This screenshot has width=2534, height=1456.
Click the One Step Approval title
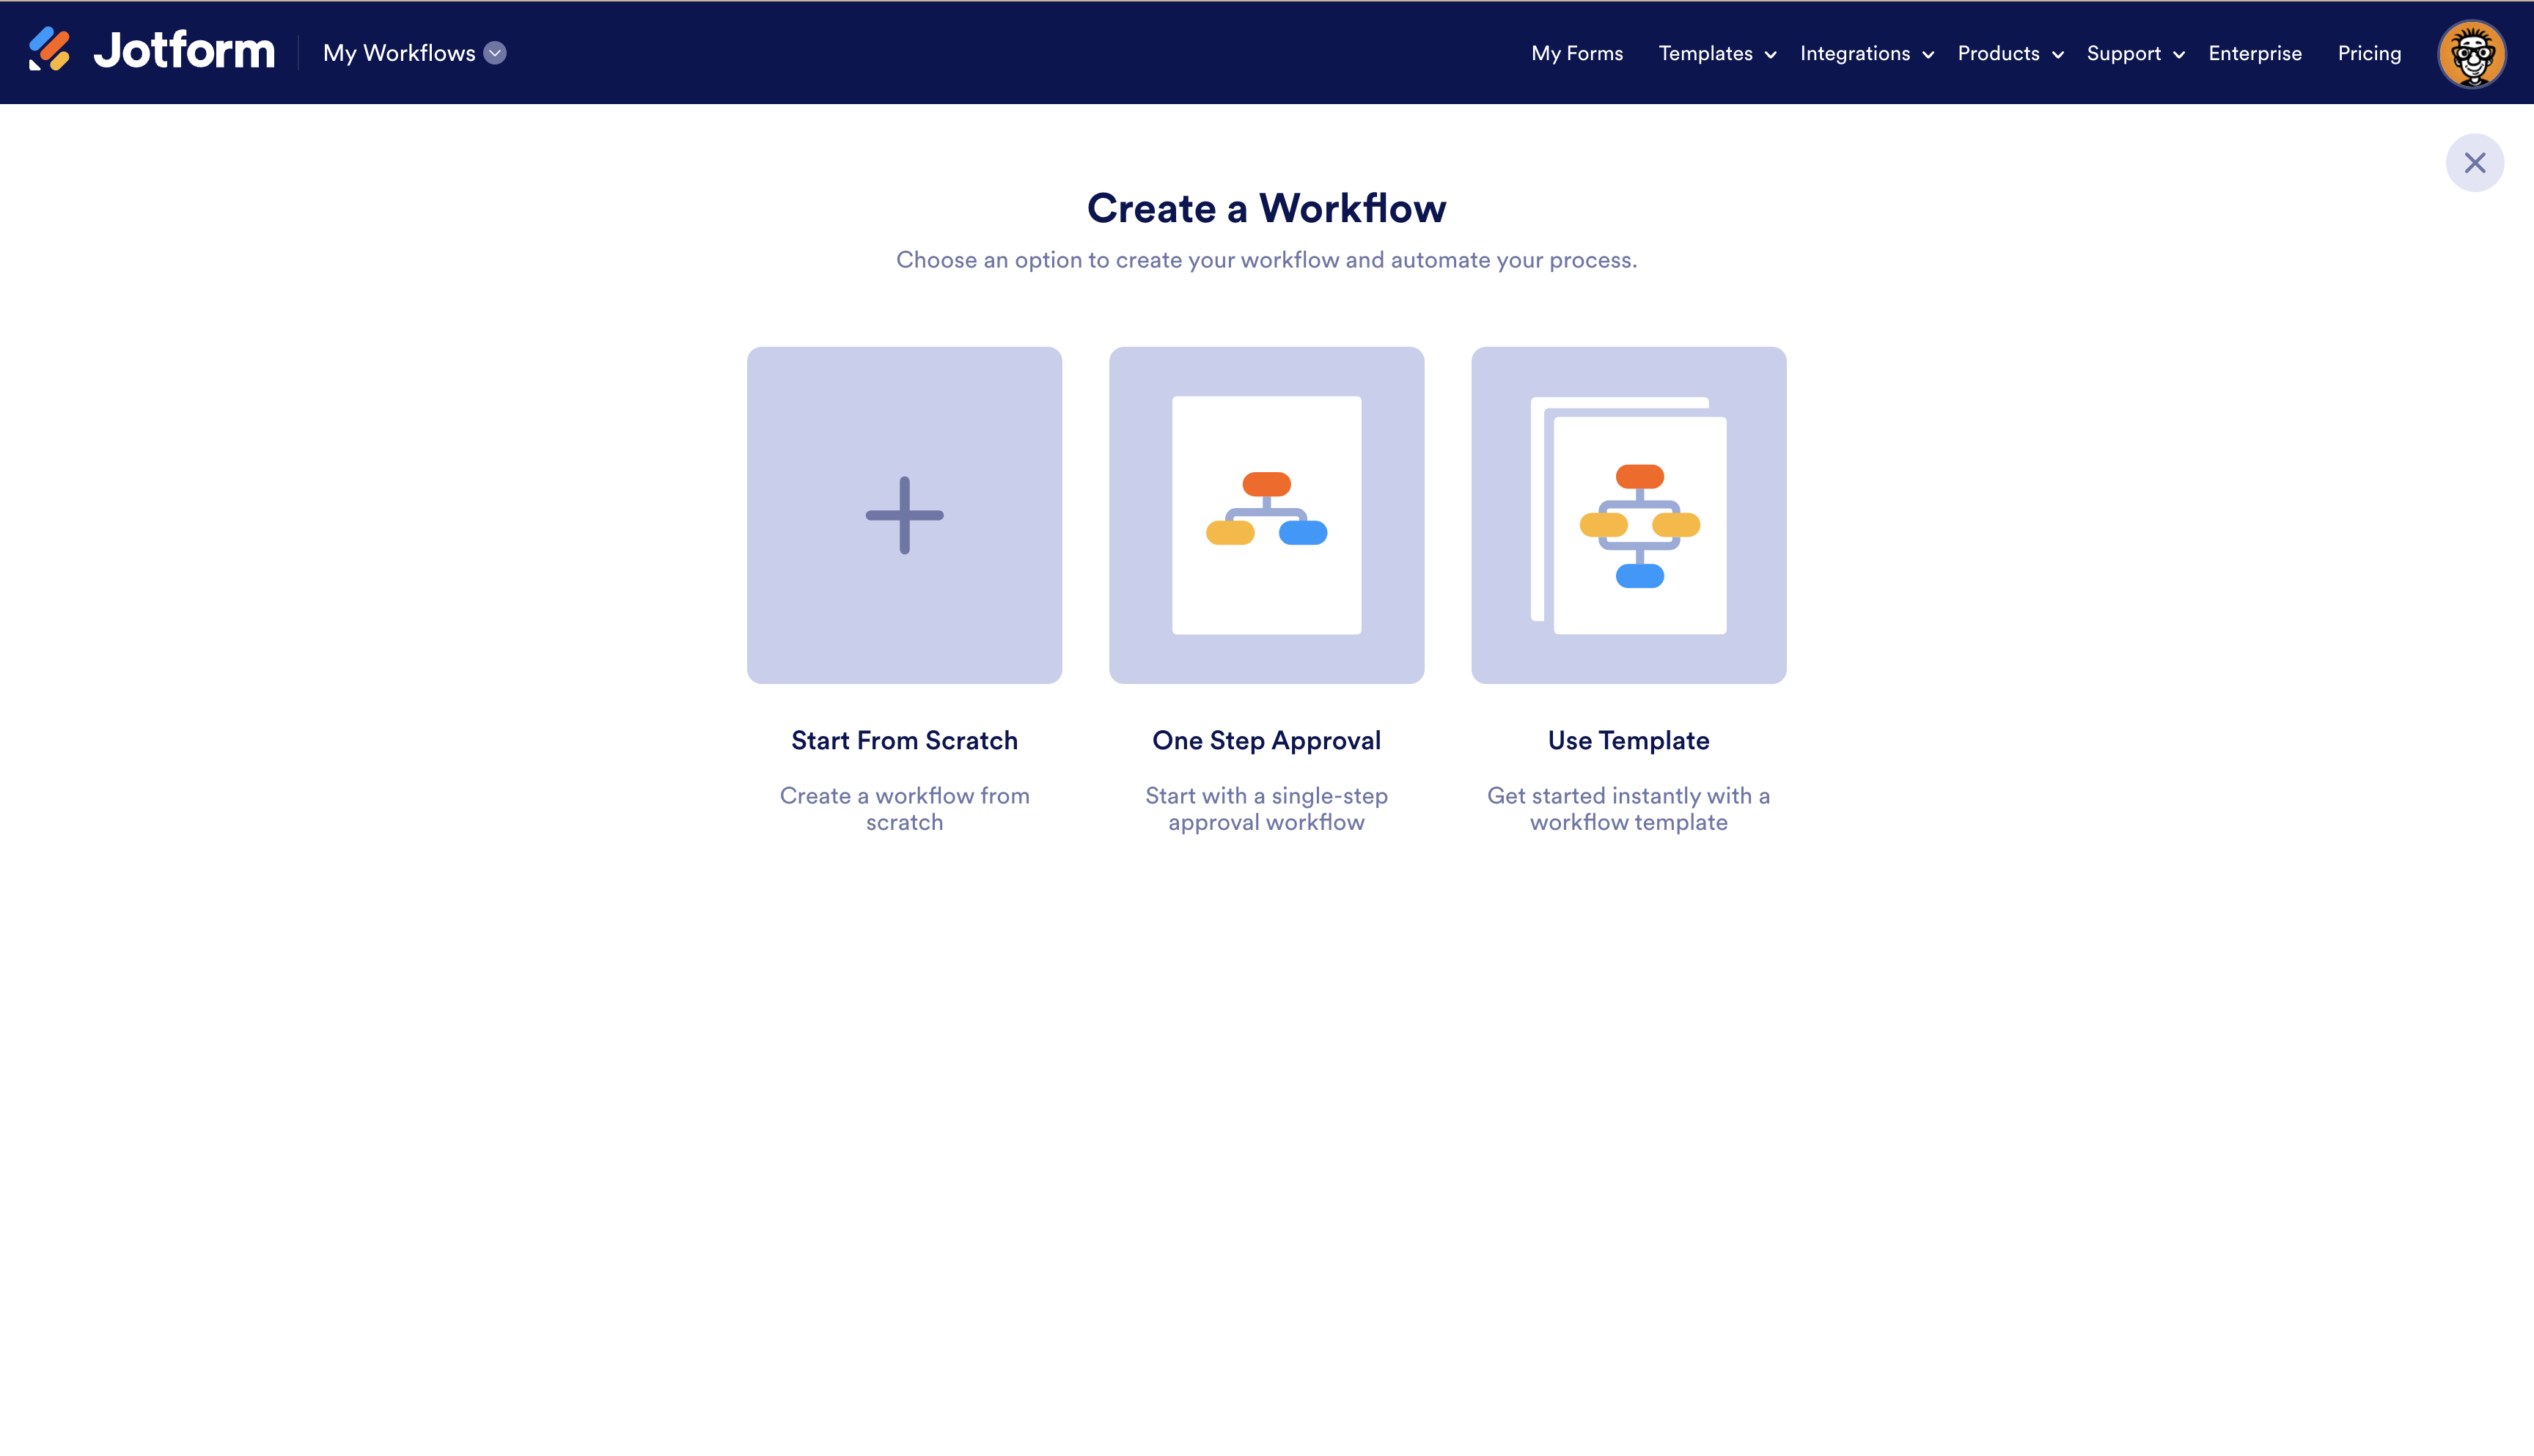(1266, 740)
